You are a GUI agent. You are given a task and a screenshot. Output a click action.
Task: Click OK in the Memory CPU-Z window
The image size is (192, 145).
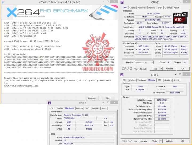tap(183, 141)
